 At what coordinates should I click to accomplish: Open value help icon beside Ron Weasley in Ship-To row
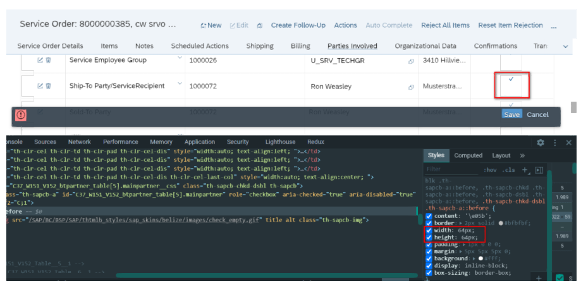click(411, 87)
